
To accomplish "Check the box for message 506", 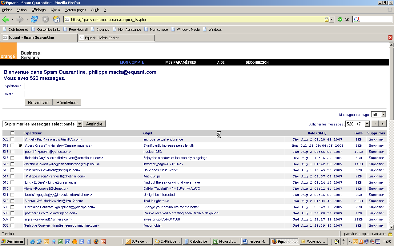I will pyautogui.click(x=12, y=225).
